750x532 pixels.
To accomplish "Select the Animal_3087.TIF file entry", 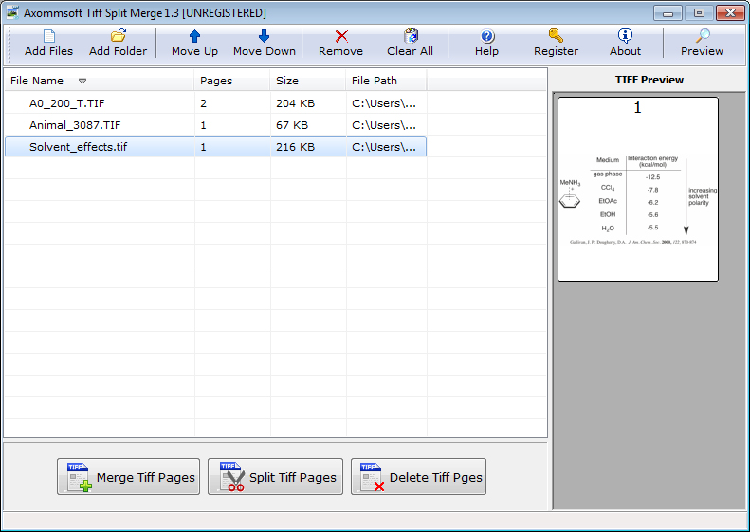I will [75, 125].
